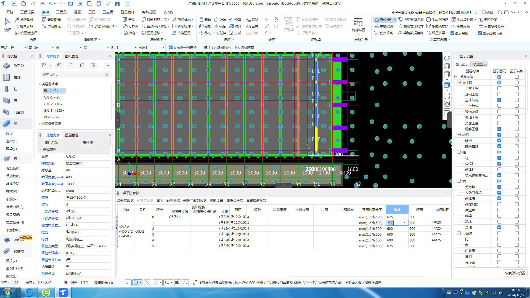This screenshot has height=298, width=530.
Task: Toggle 构造柱 显示图元 checkbox
Action: (x=499, y=164)
